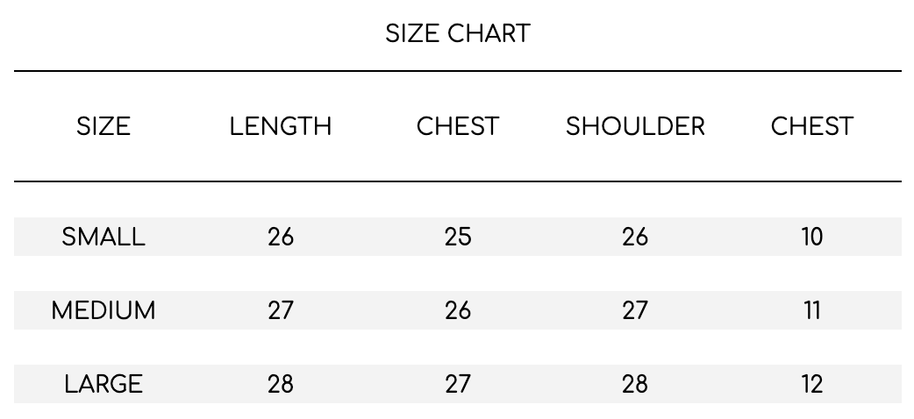Select the SIZE column header
This screenshot has height=419, width=914.
[x=104, y=126]
